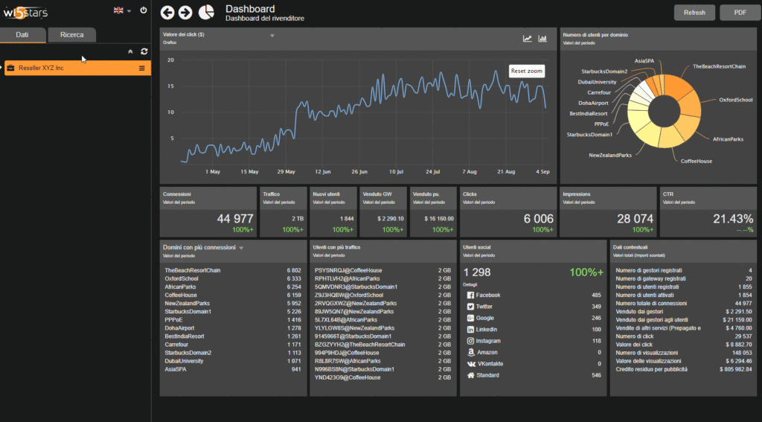Click the forward arrow navigation icon
This screenshot has width=762, height=422.
(185, 13)
